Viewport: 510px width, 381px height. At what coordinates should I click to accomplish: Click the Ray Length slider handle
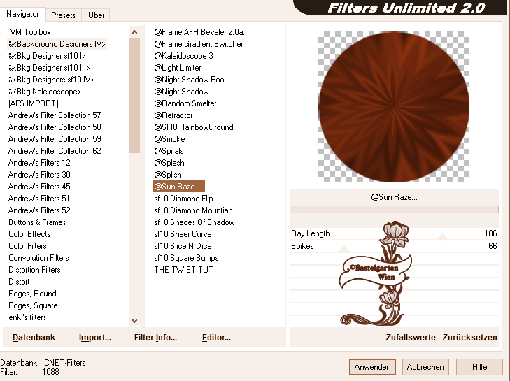pos(442,236)
